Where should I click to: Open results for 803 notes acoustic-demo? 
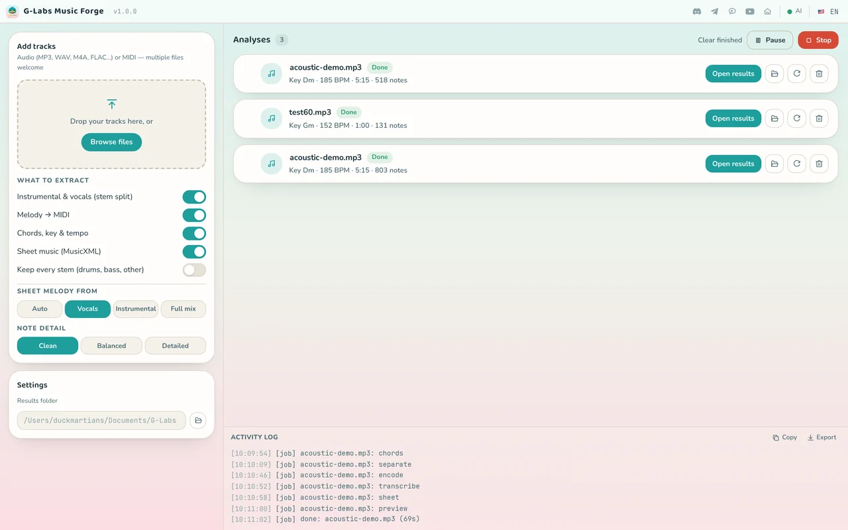point(733,164)
